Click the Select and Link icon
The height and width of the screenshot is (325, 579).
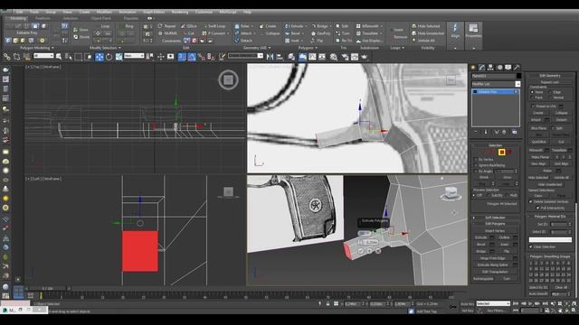click(7, 56)
